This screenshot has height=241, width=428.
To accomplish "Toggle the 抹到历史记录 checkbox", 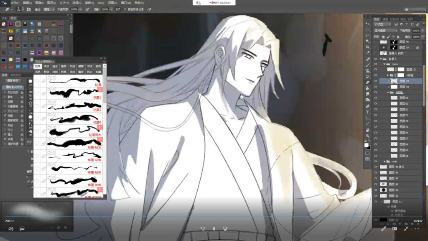I will coord(125,9).
